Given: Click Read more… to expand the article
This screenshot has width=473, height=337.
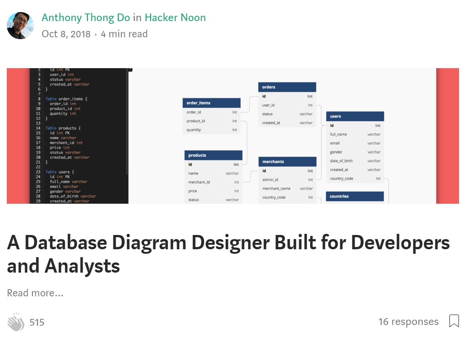Looking at the screenshot, I should click(x=35, y=293).
